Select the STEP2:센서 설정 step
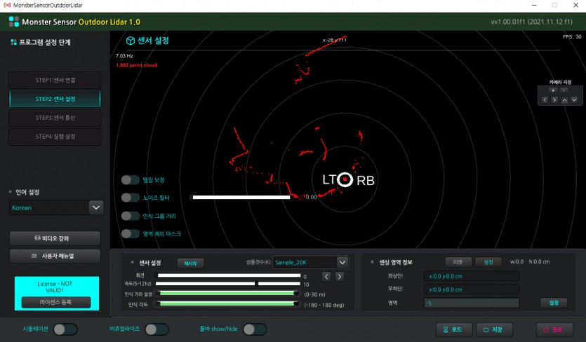 point(55,99)
